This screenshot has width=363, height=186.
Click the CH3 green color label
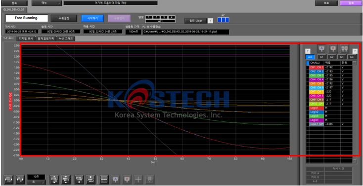pyautogui.click(x=317, y=75)
